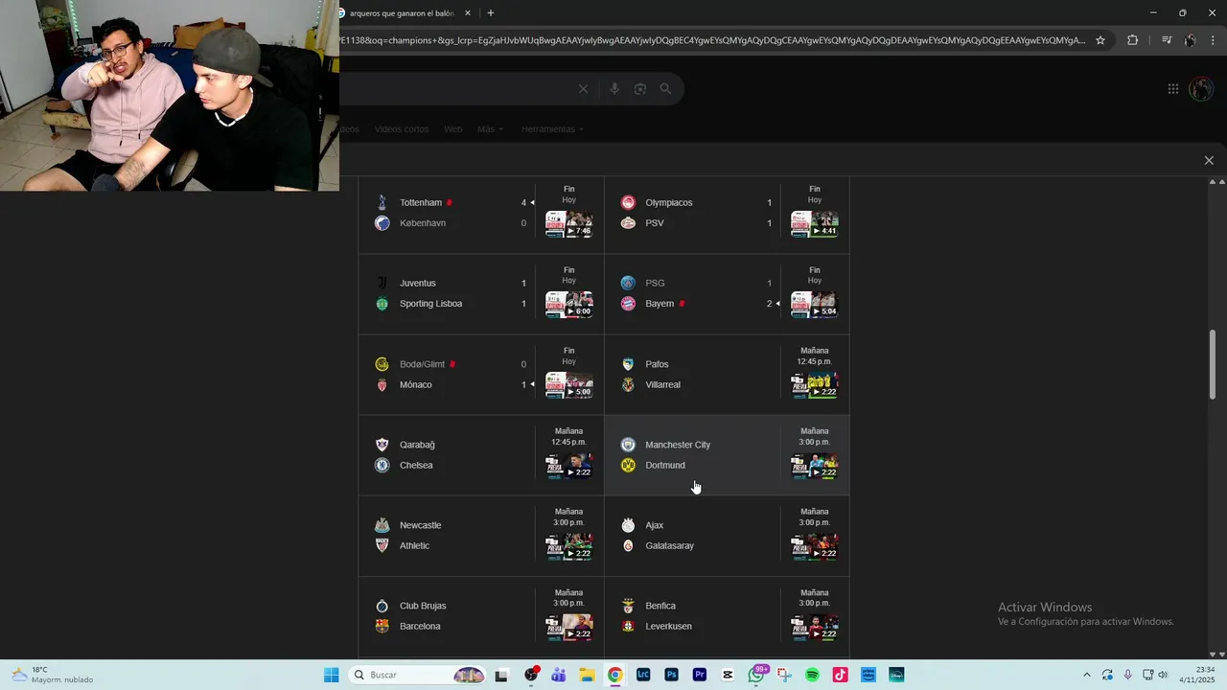The image size is (1227, 690).
Task: Click the Chrome address bar URL
Action: coord(712,40)
